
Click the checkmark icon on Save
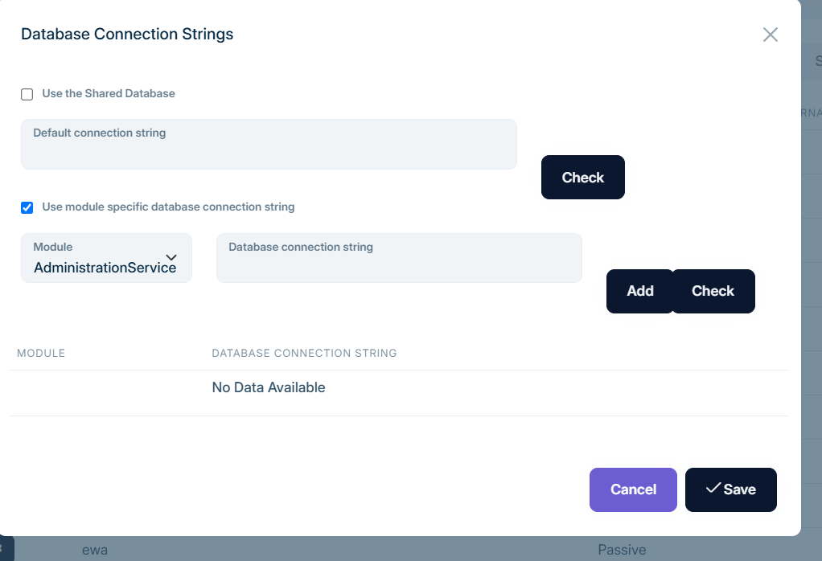[x=713, y=488]
